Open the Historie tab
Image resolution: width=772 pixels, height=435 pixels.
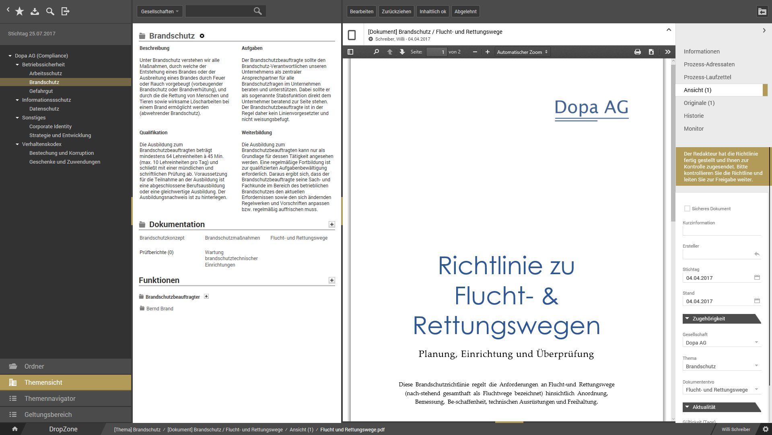[x=694, y=116]
